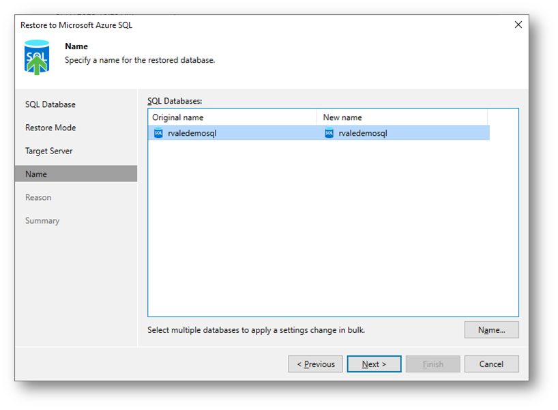The image size is (558, 410).
Task: Open the SQL Database wizard step
Action: (x=50, y=104)
